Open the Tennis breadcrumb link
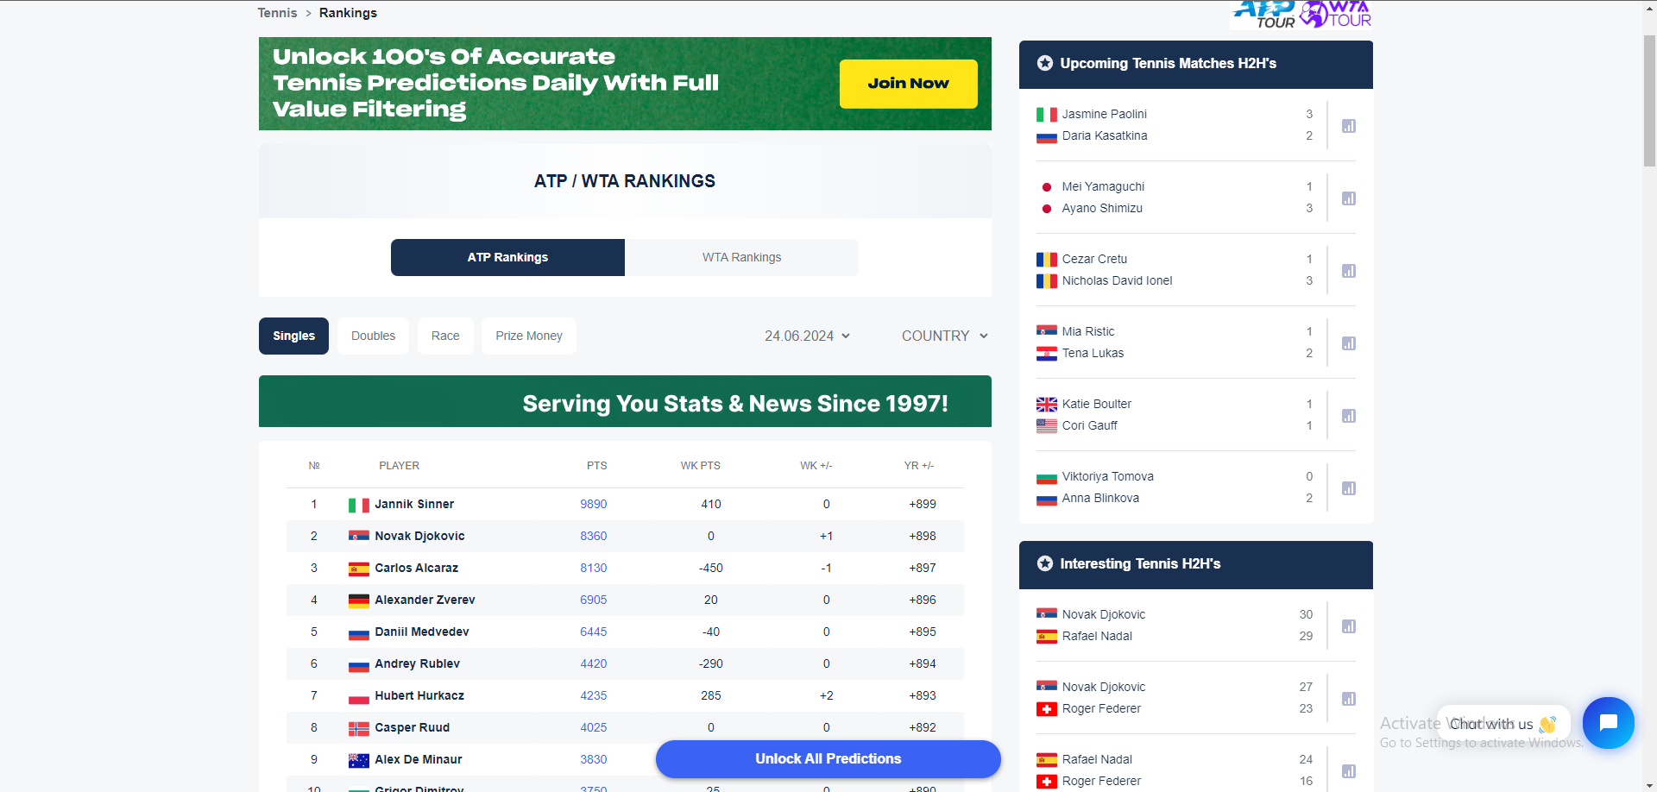Viewport: 1657px width, 792px height. pyautogui.click(x=277, y=13)
